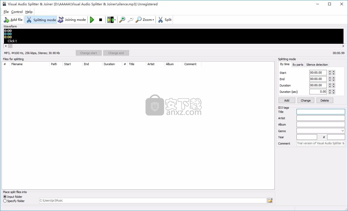Image resolution: width=348 pixels, height=211 pixels.
Task: Switch to Joining mode
Action: 72,20
